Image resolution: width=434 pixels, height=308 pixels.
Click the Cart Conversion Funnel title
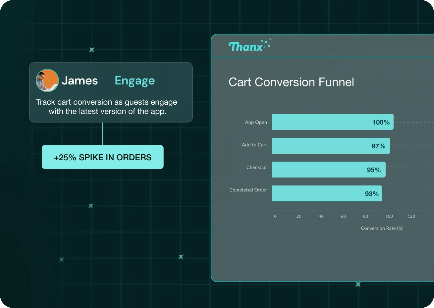[x=291, y=82]
